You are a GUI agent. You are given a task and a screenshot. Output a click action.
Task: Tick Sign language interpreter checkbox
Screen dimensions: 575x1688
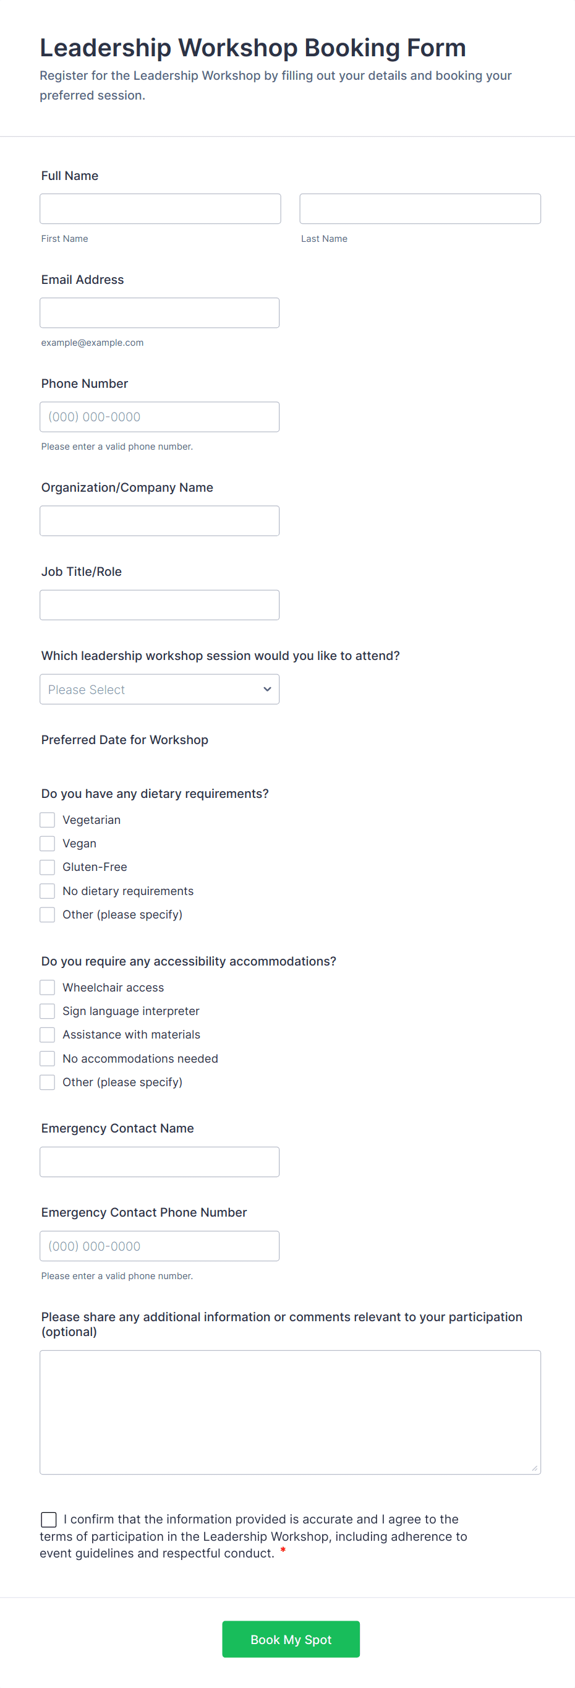pos(47,1011)
